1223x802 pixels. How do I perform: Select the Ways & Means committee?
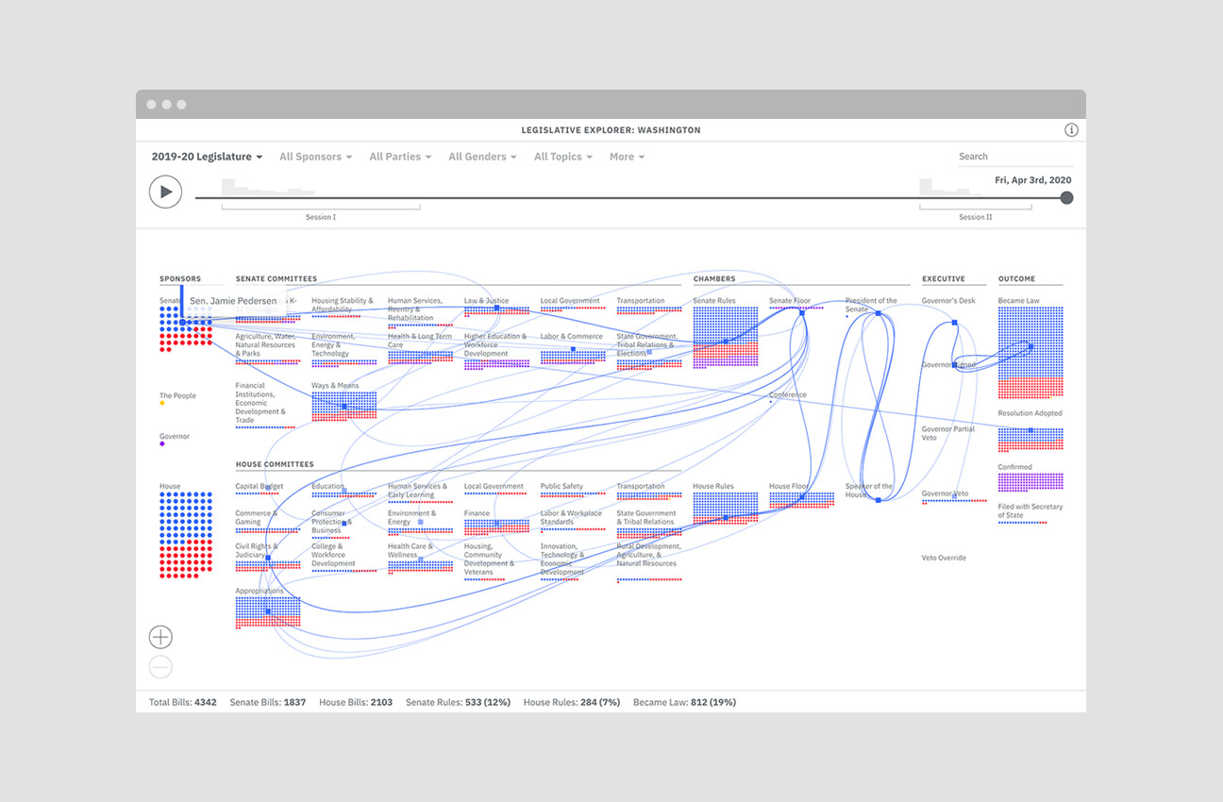(343, 400)
